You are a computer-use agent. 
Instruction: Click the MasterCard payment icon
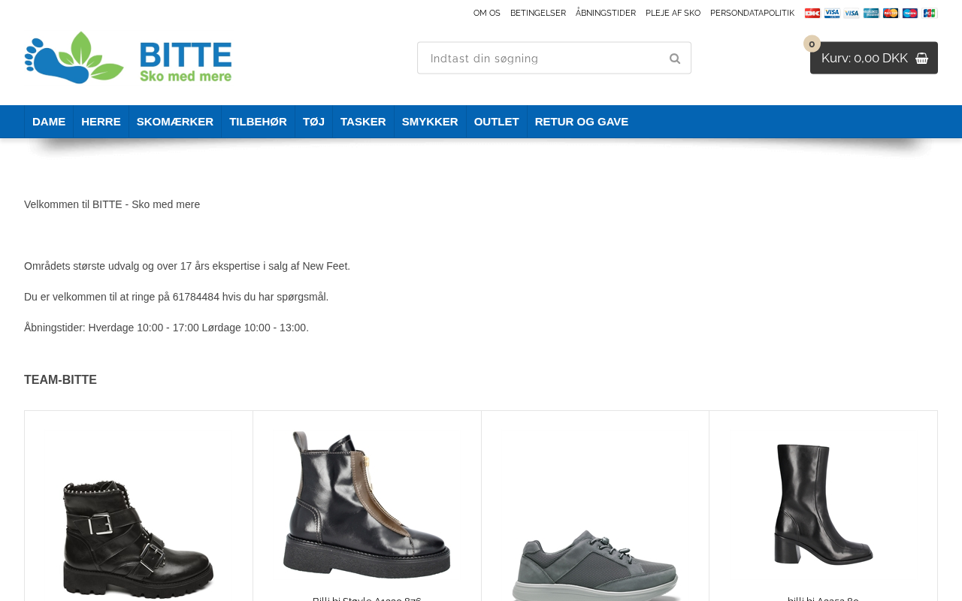(891, 13)
